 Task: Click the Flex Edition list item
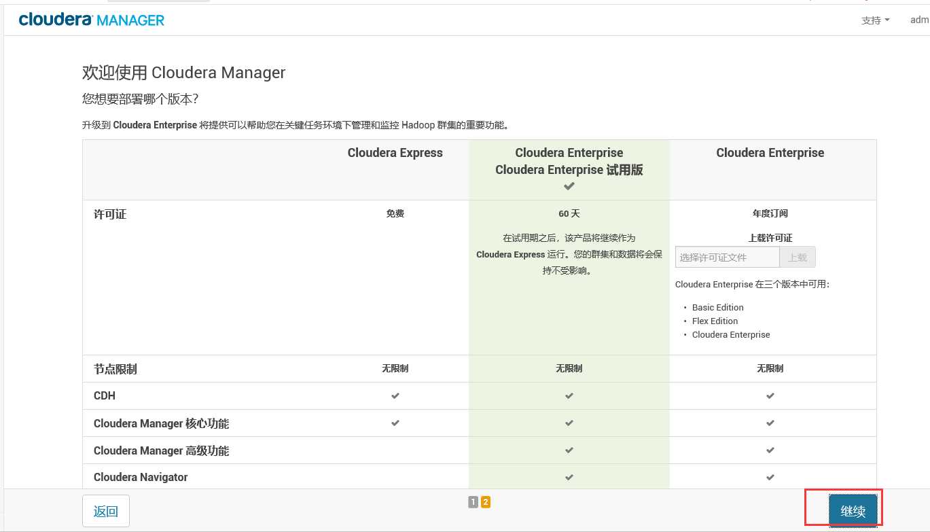click(715, 321)
